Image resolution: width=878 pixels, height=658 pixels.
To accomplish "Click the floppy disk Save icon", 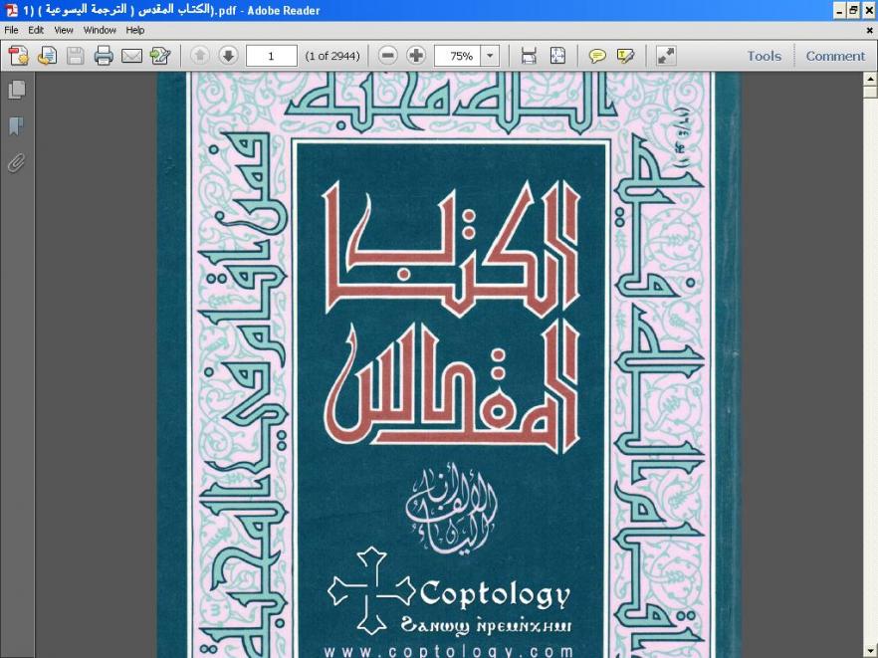I will pos(75,56).
